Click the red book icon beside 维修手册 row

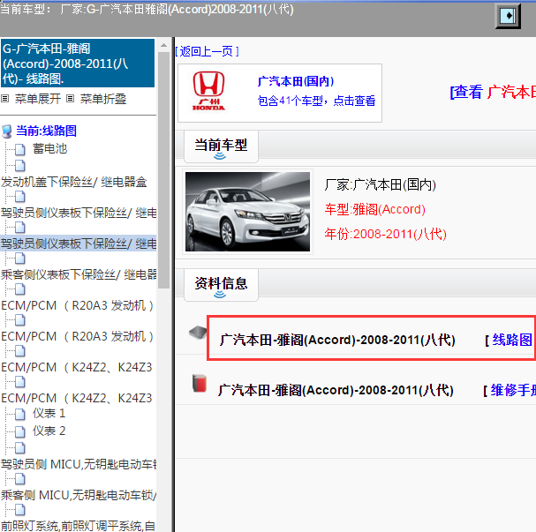[200, 384]
